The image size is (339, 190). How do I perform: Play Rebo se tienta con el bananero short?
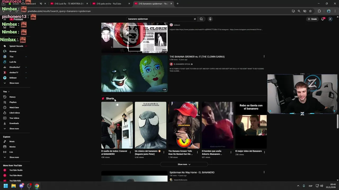[x=251, y=125]
